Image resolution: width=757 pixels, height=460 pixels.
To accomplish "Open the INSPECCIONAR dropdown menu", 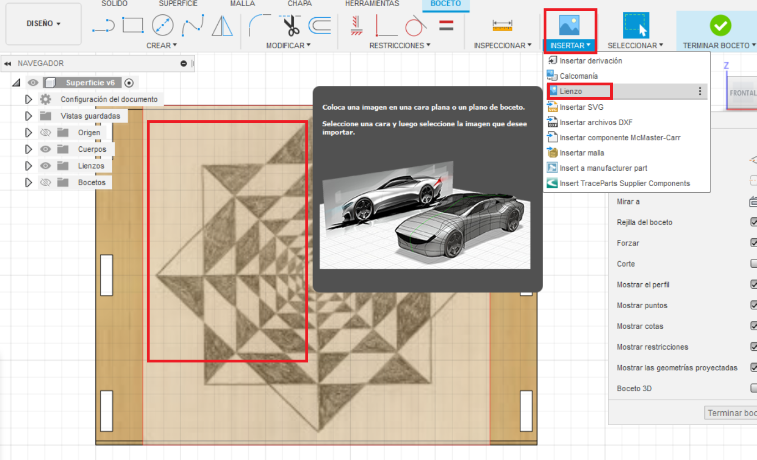I will point(503,45).
